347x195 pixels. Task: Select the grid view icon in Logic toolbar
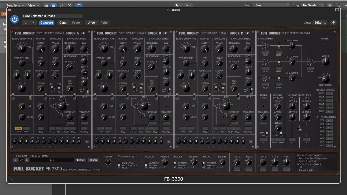click(46, 5)
